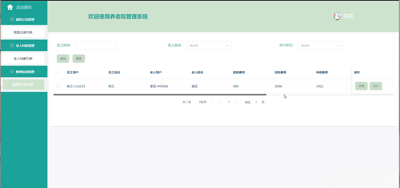Click the diamond icon next to 缴费信息管理
This screenshot has width=400, height=188.
12,72
